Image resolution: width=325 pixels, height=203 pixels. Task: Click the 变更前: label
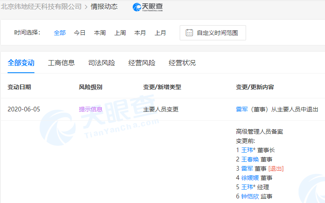[245, 141]
